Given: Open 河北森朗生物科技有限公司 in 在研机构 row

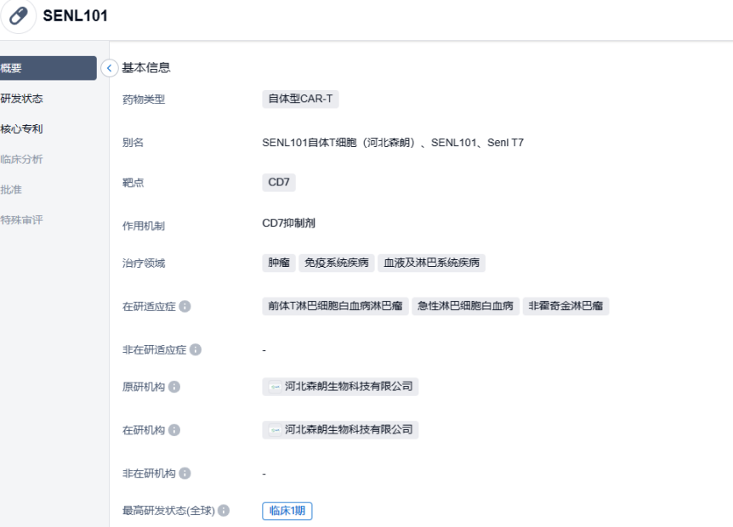Looking at the screenshot, I should click(x=349, y=430).
